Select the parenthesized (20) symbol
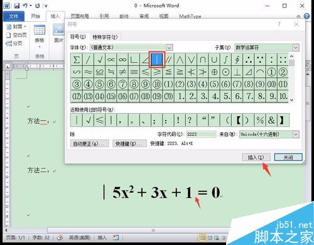The height and width of the screenshot is (245, 314). coord(168,96)
